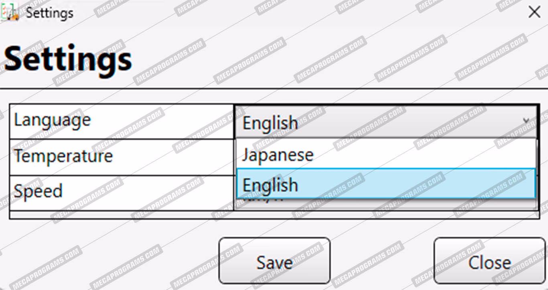Select the Temperature row label
Screen dimensions: 548x290
pos(63,156)
